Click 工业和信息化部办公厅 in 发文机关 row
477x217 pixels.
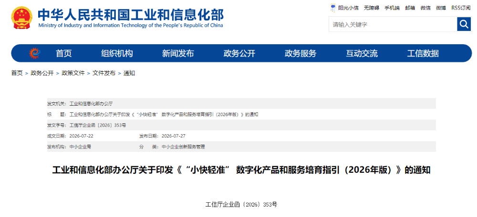pos(91,103)
